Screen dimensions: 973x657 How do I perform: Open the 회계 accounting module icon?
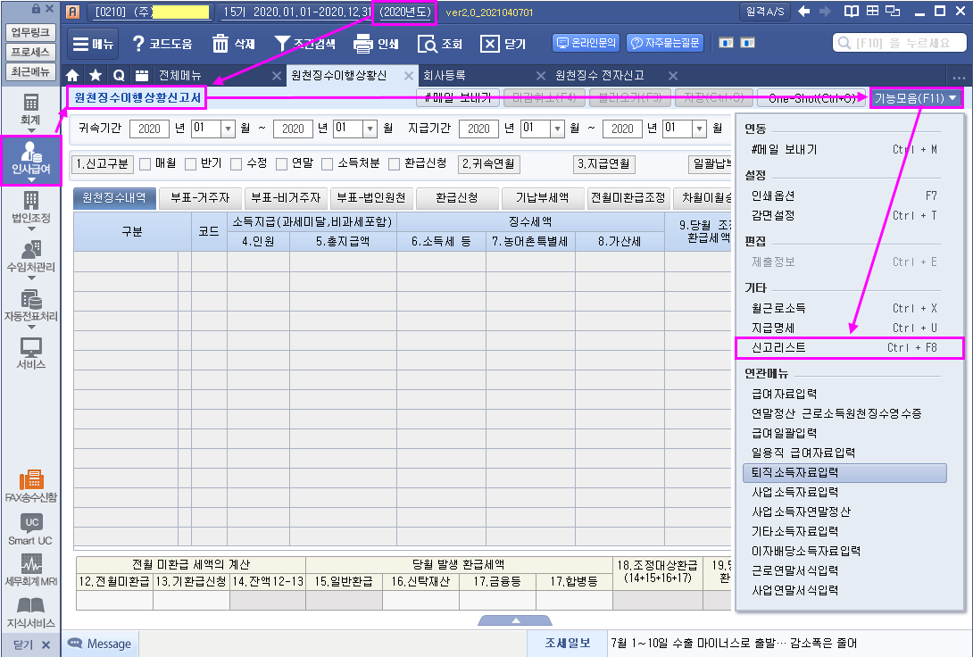point(31,108)
